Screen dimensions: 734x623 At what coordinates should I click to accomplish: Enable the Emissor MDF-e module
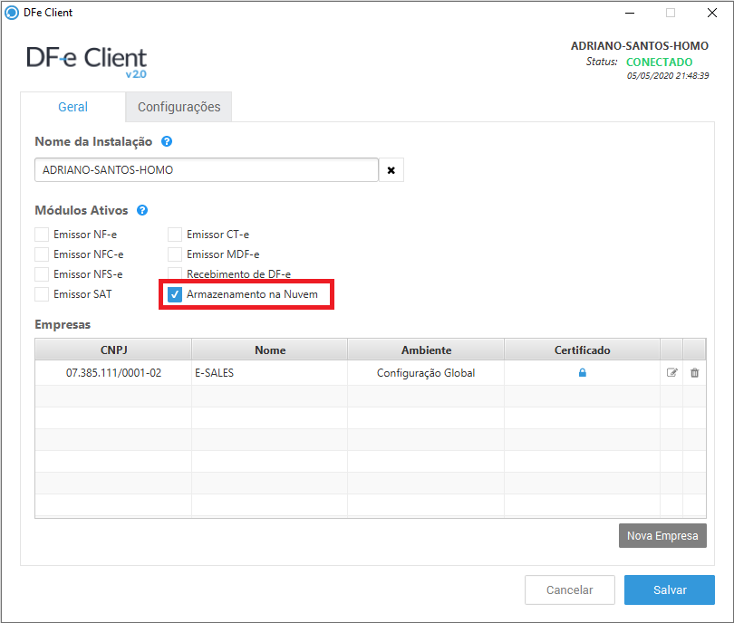click(x=175, y=254)
